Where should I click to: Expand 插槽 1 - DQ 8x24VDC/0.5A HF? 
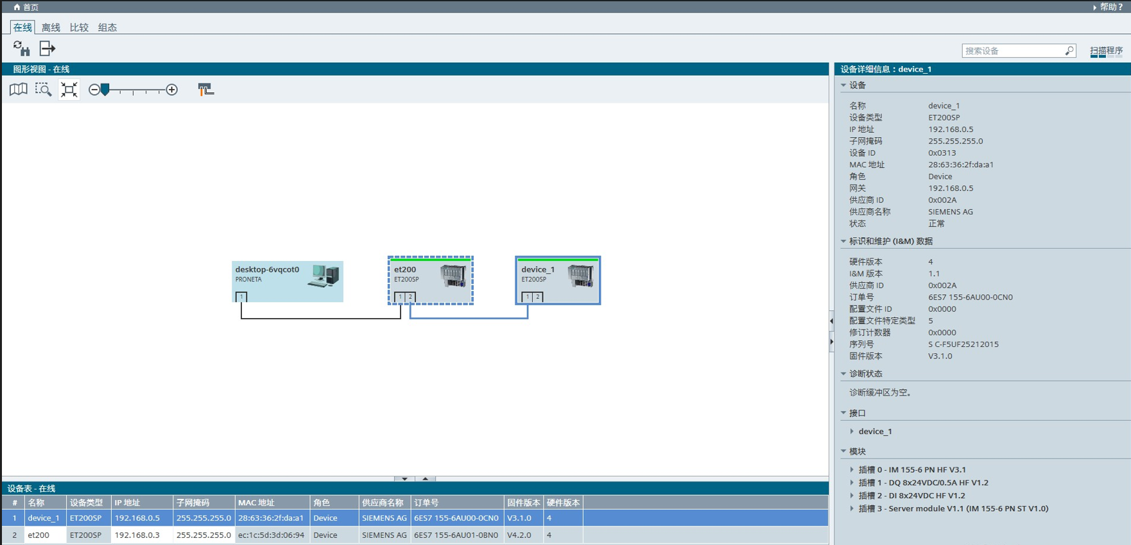[x=852, y=483]
